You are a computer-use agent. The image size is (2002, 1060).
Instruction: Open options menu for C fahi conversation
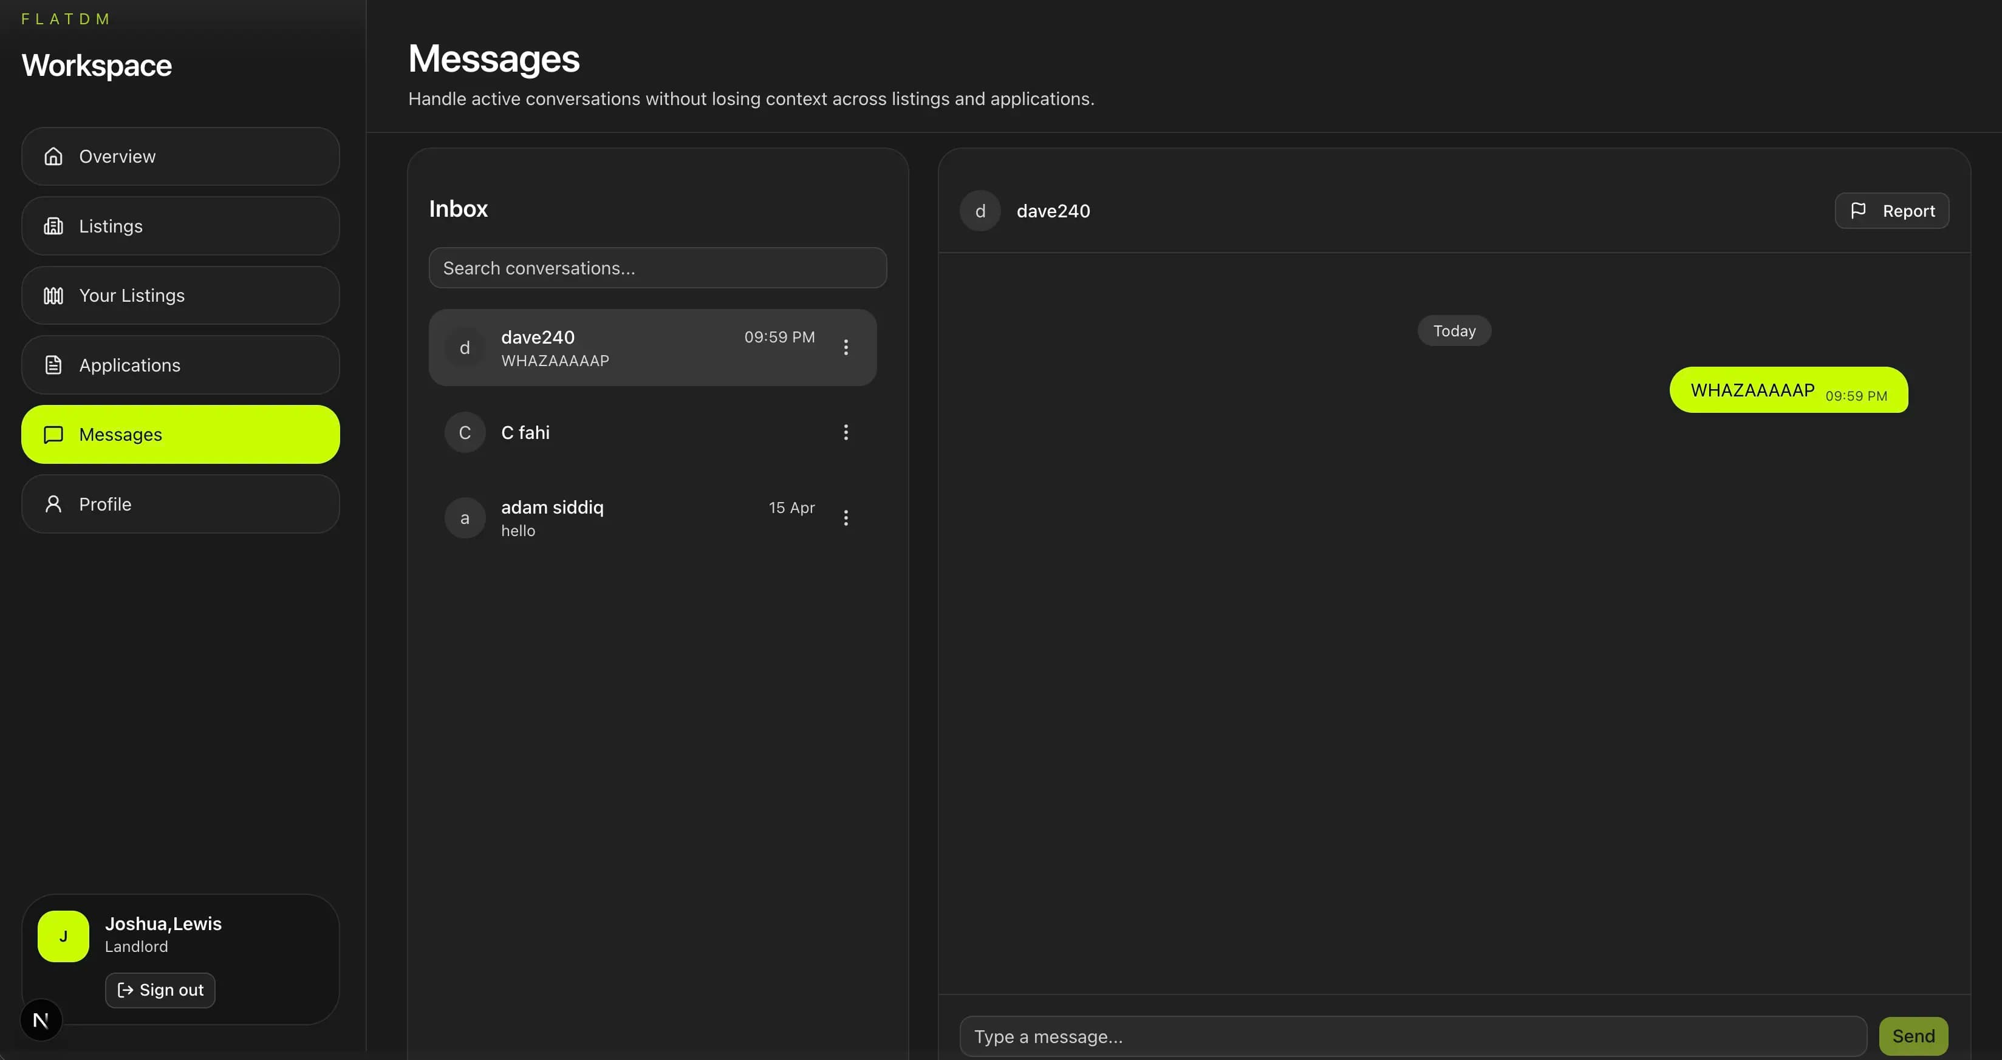click(846, 432)
